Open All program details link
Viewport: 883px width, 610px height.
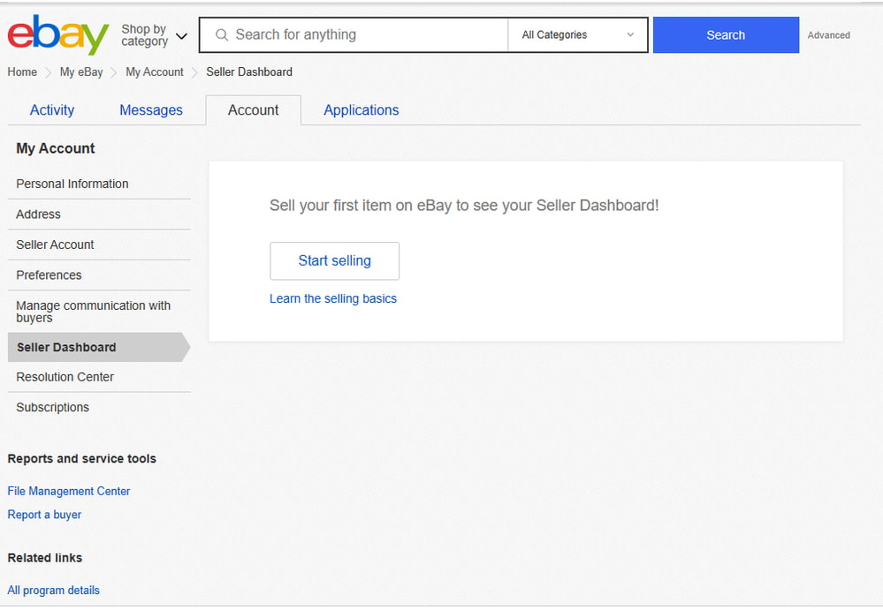pos(54,591)
